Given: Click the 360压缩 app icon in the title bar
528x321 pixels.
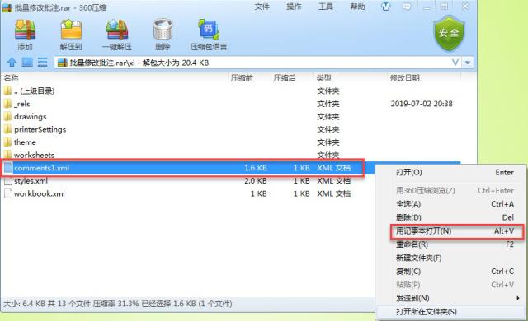Looking at the screenshot, I should [7, 7].
